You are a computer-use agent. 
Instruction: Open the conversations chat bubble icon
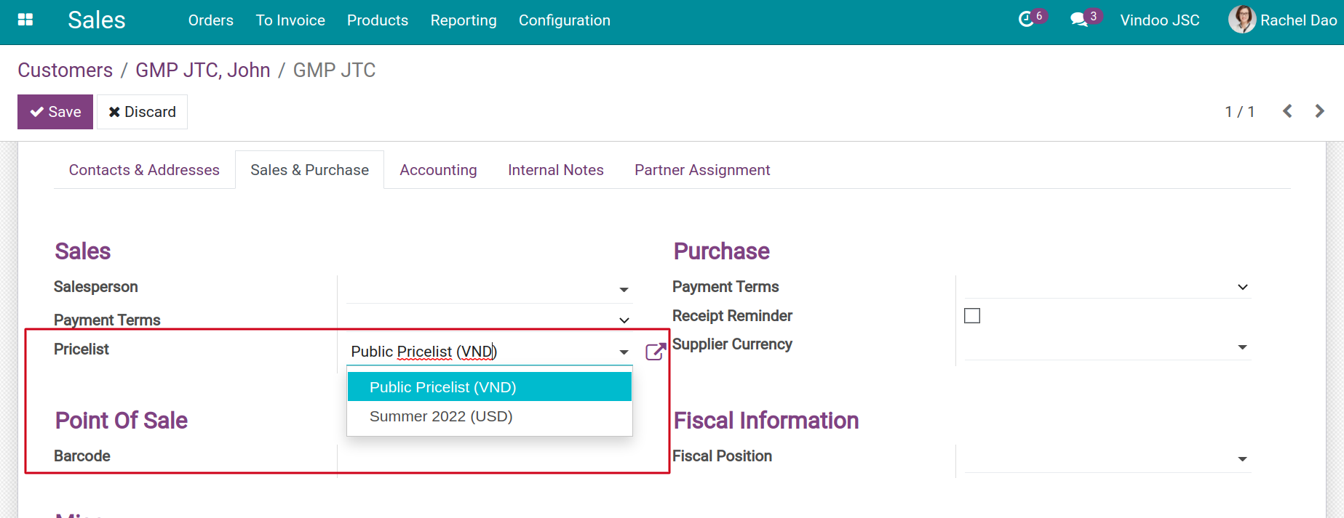[1079, 20]
